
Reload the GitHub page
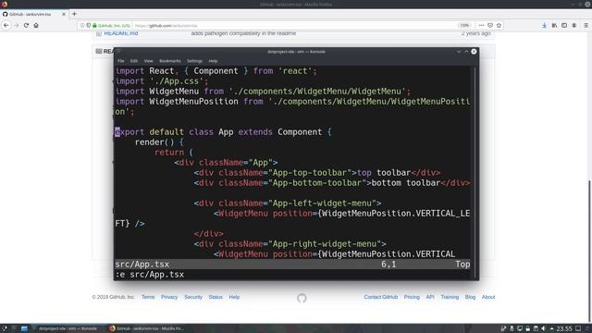coord(26,25)
